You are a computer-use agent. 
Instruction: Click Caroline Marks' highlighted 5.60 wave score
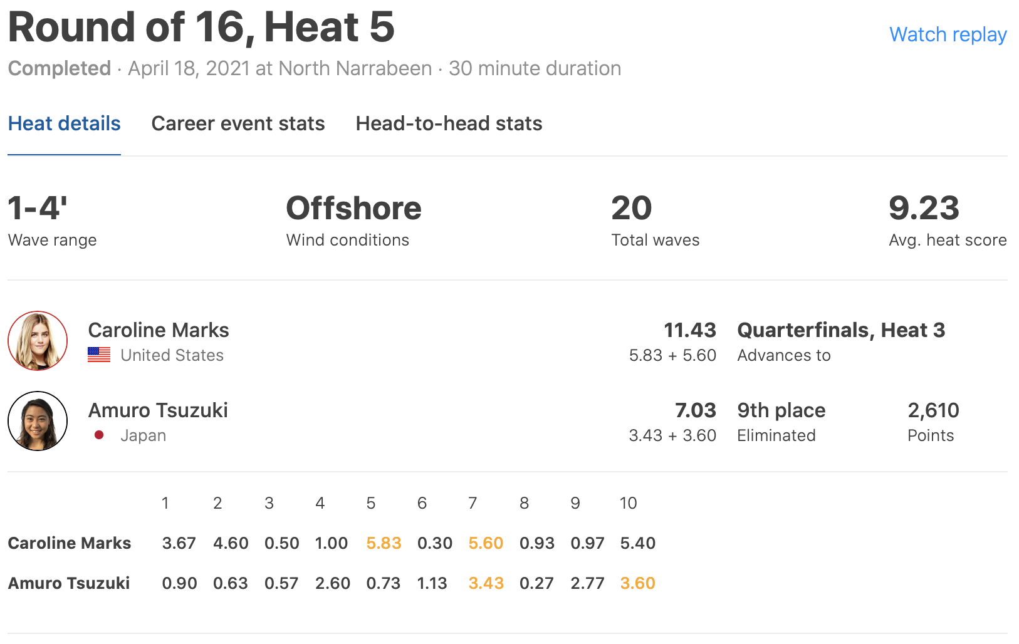coord(486,543)
